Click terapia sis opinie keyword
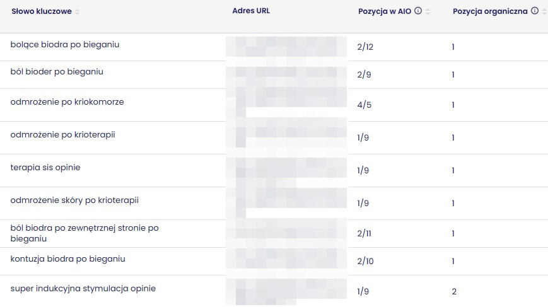Screen dimensions: 548x307 coord(45,168)
